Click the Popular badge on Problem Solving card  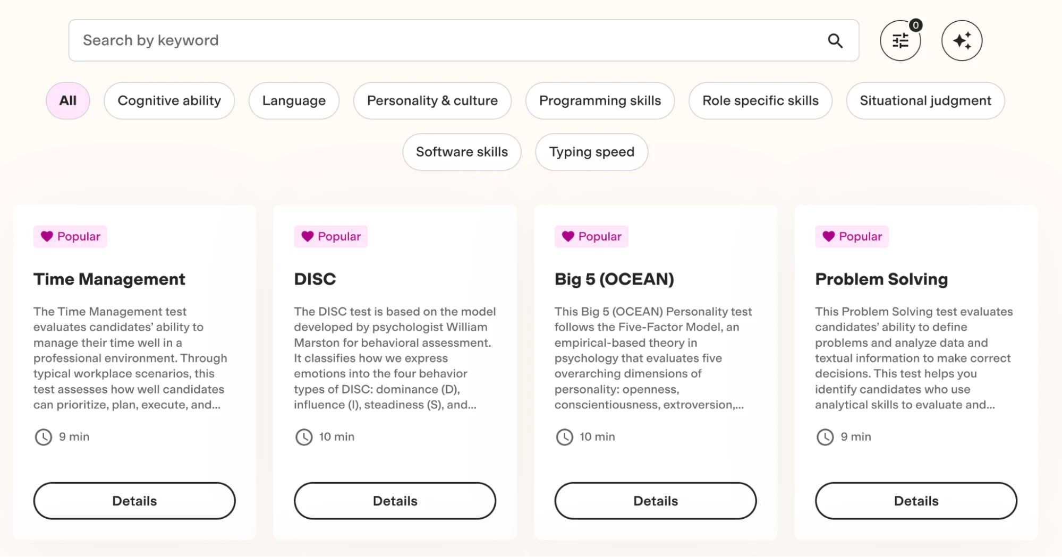click(x=852, y=236)
